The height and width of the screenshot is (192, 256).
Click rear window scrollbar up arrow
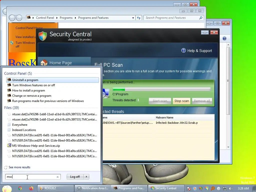(228, 45)
